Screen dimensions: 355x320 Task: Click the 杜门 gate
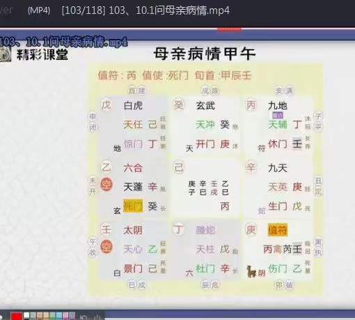(205, 269)
